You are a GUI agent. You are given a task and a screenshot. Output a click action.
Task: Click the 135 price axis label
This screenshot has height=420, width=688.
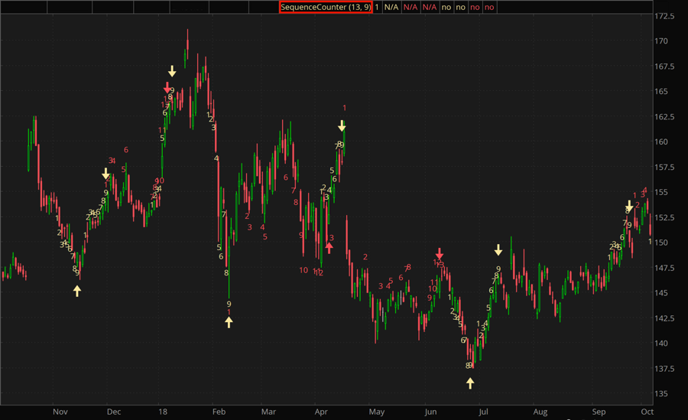(x=662, y=394)
